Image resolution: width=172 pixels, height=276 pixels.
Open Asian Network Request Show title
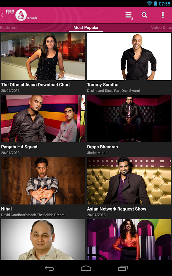pyautogui.click(x=117, y=209)
